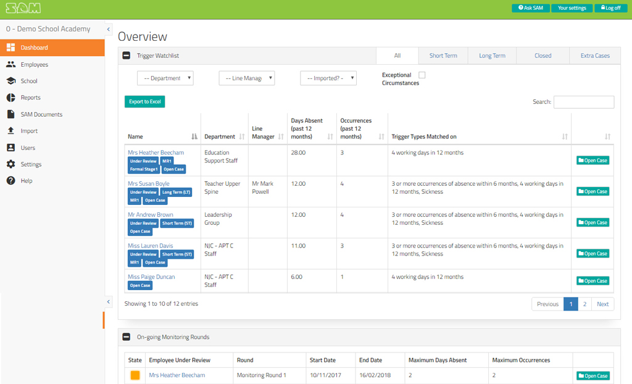
Task: Open Miss Paige Duncan employee link
Action: [x=151, y=277]
